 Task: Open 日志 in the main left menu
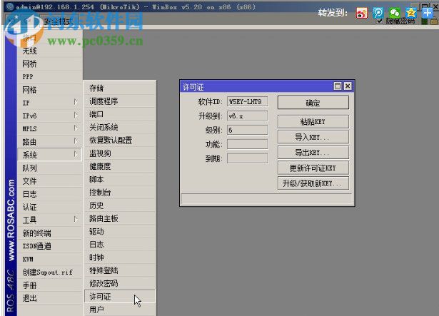pos(49,194)
